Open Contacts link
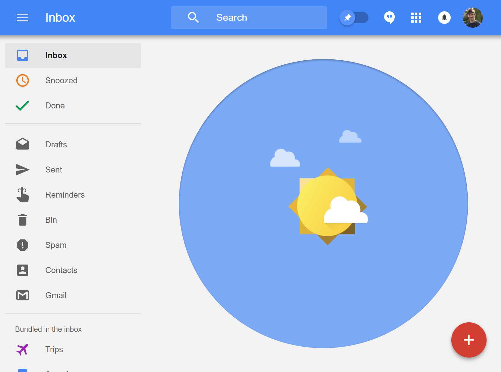The image size is (501, 372). pyautogui.click(x=61, y=270)
